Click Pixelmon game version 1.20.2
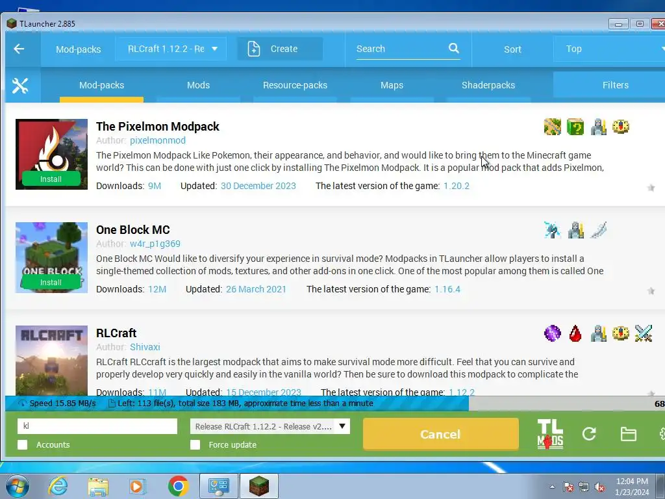Viewport: 665px width, 499px height. point(457,186)
